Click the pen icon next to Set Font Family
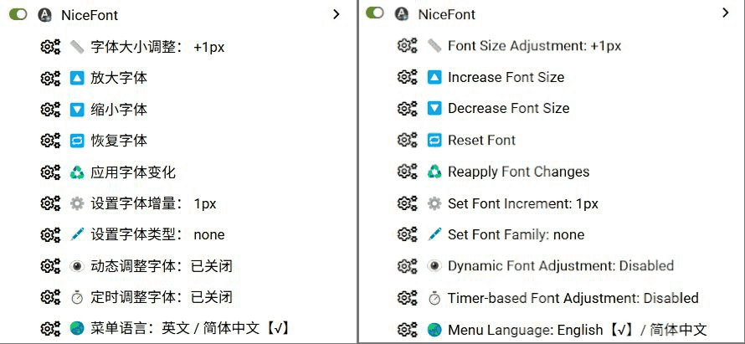745x344 pixels. (434, 234)
